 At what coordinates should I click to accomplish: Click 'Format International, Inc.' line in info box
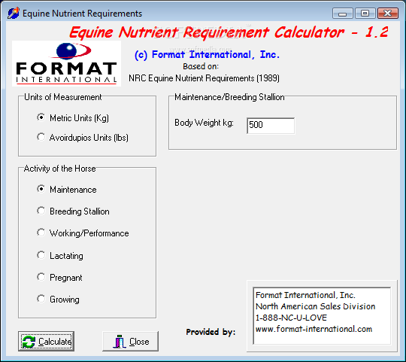[x=305, y=295]
